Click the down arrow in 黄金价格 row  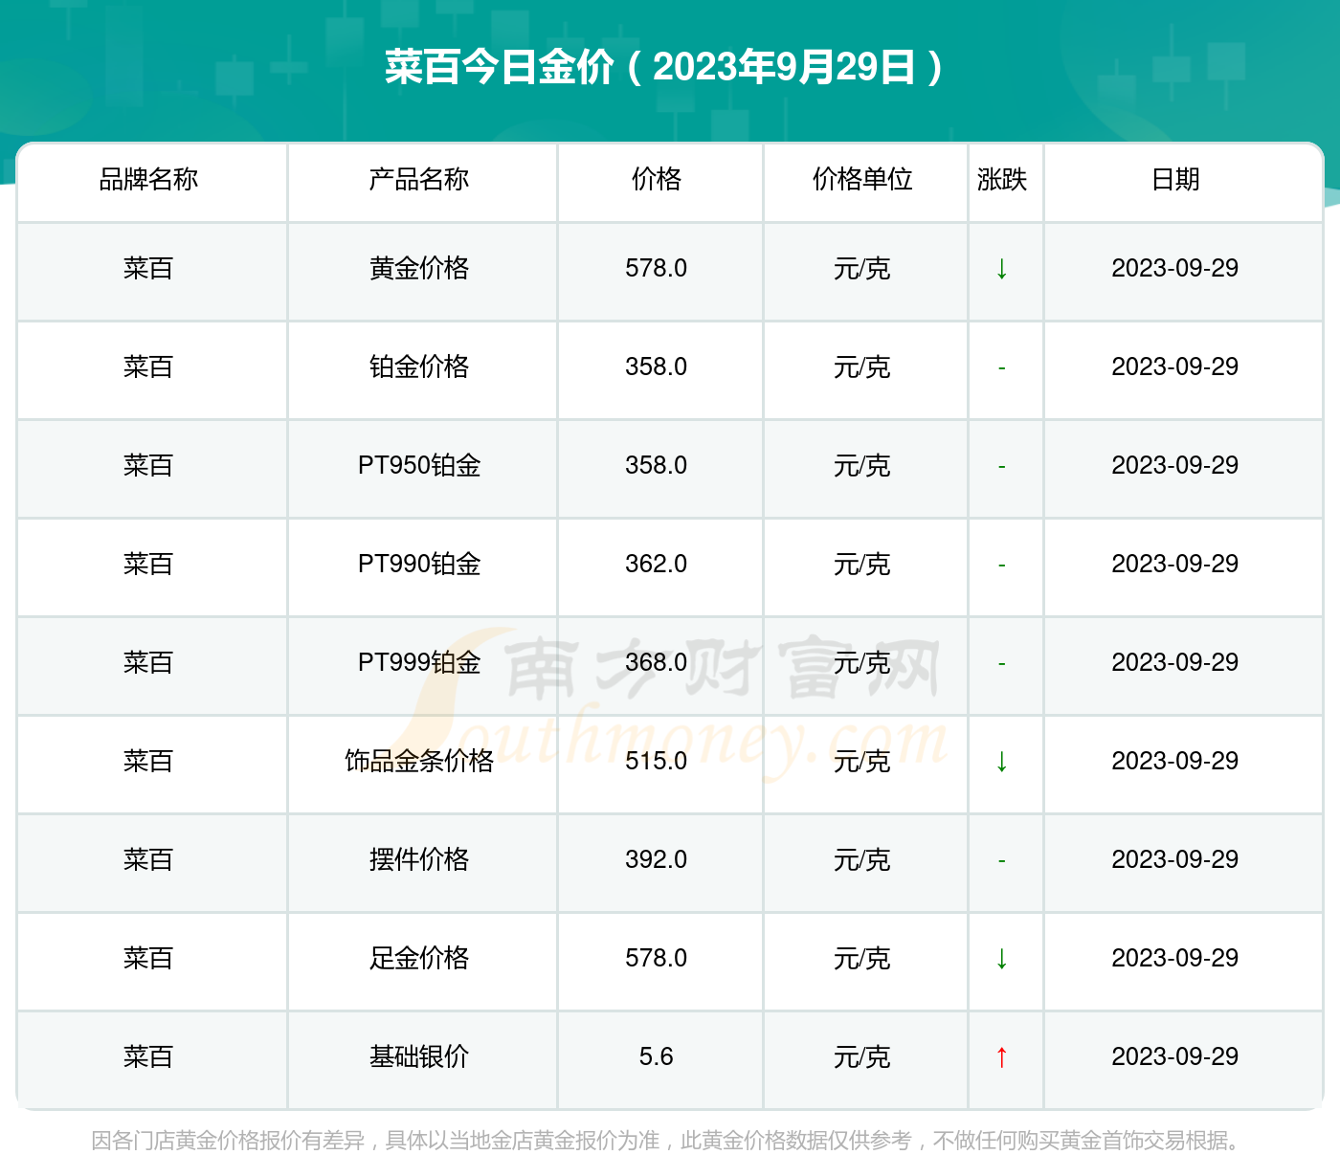coord(1001,269)
